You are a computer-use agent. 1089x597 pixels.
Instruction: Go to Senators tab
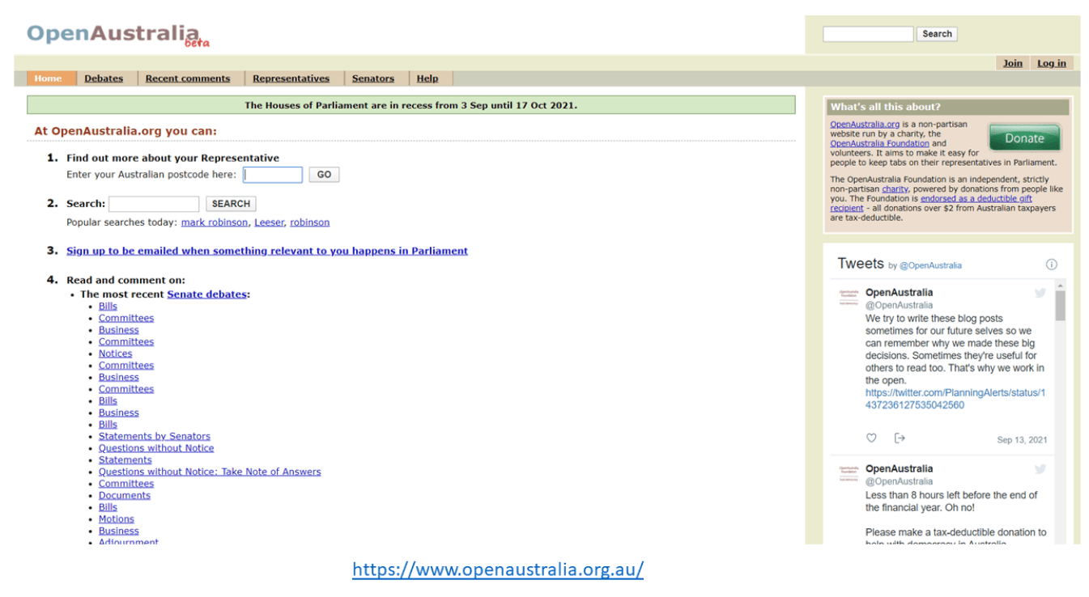(x=373, y=78)
